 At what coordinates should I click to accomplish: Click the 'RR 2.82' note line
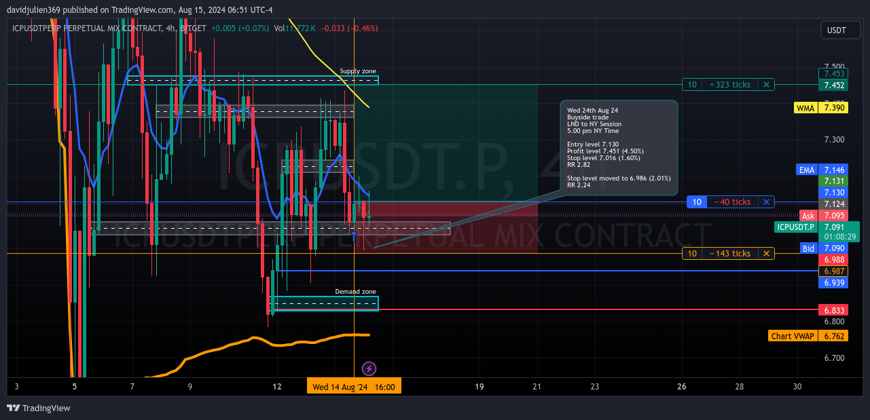(578, 164)
